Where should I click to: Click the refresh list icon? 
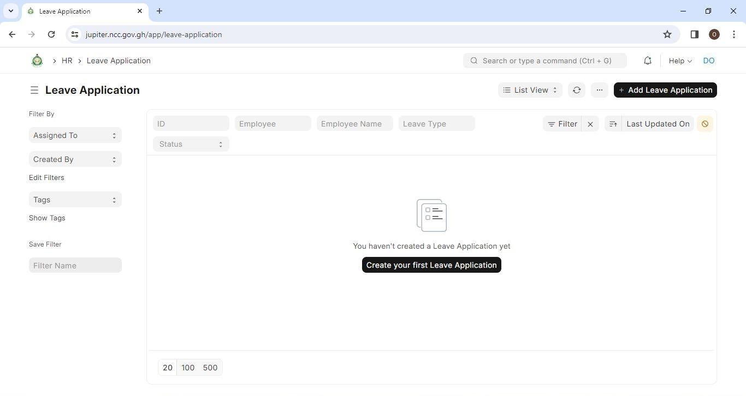coord(577,90)
